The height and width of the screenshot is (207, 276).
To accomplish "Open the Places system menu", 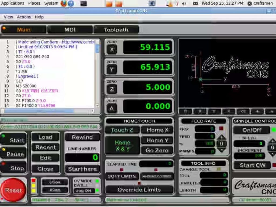I will (34, 3).
